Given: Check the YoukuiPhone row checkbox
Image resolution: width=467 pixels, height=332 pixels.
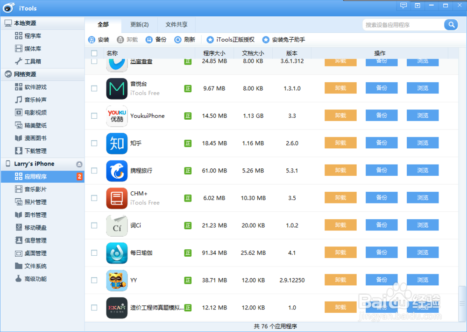Looking at the screenshot, I should point(94,116).
